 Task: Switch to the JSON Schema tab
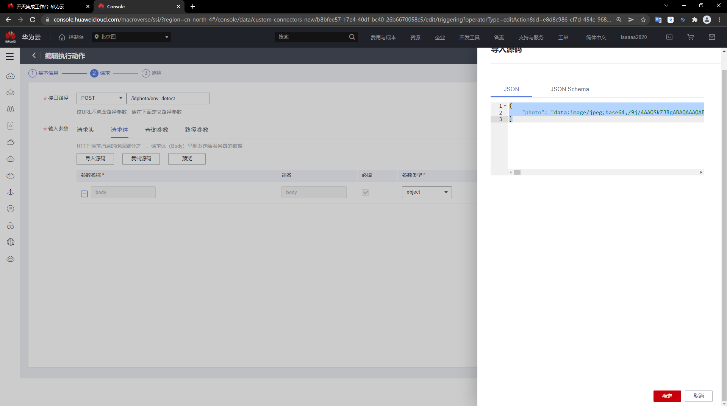point(570,89)
